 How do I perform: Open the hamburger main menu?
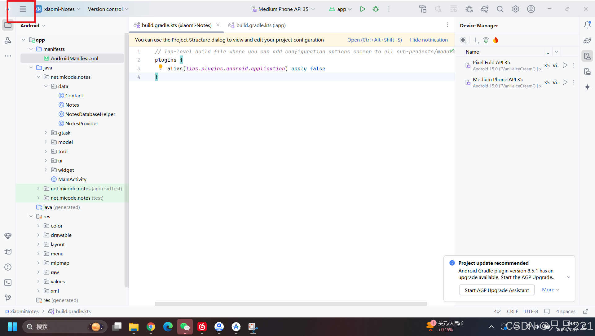point(23,9)
